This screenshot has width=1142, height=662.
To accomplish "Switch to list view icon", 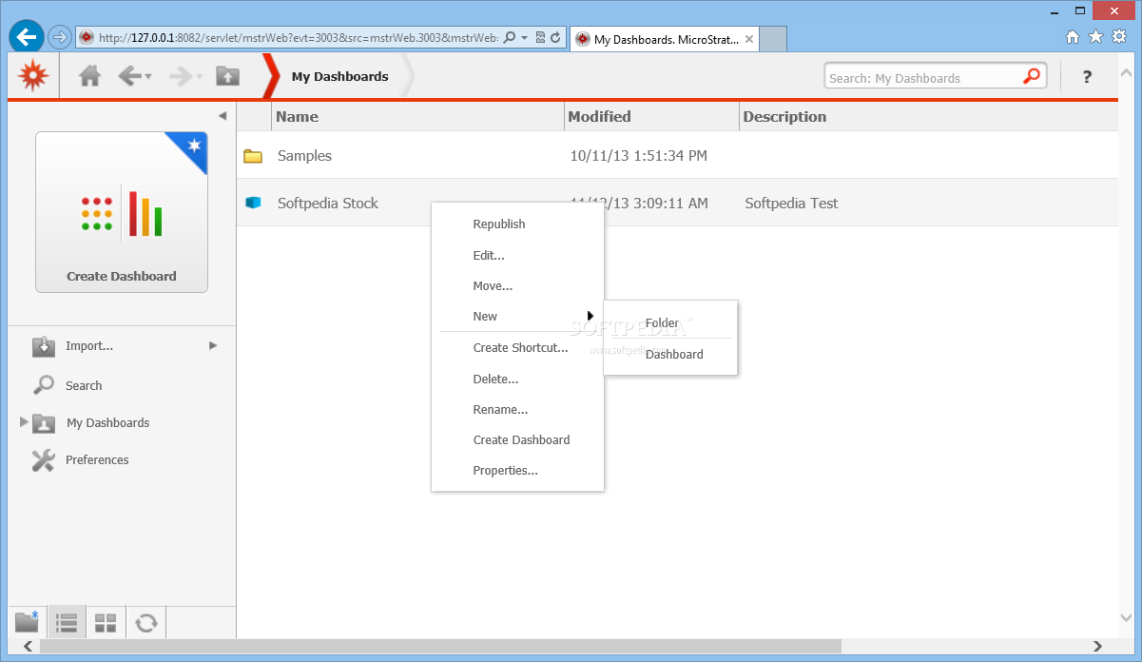I will (67, 623).
